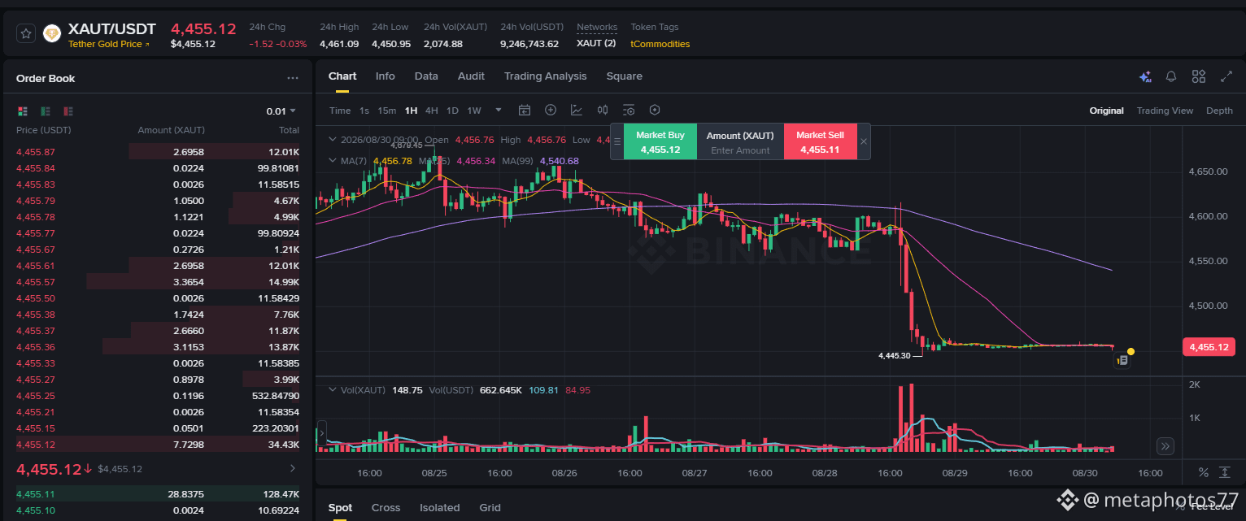Click the go-to-date calendar icon
This screenshot has height=521, width=1246.
click(x=525, y=111)
